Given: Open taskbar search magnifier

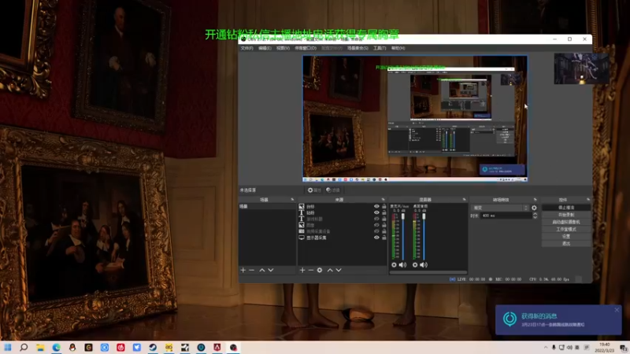Looking at the screenshot, I should click(x=24, y=347).
